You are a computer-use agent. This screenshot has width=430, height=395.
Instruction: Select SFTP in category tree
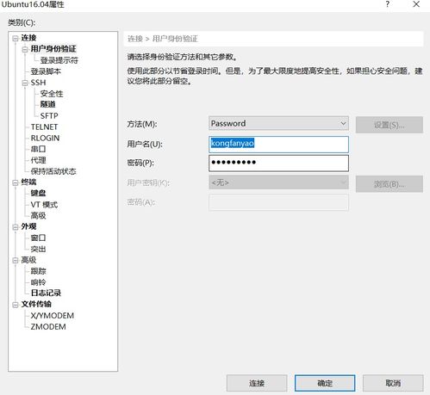click(x=49, y=115)
